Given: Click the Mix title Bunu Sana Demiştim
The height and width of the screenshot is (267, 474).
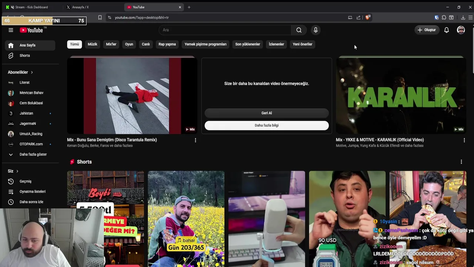Looking at the screenshot, I should (112, 140).
